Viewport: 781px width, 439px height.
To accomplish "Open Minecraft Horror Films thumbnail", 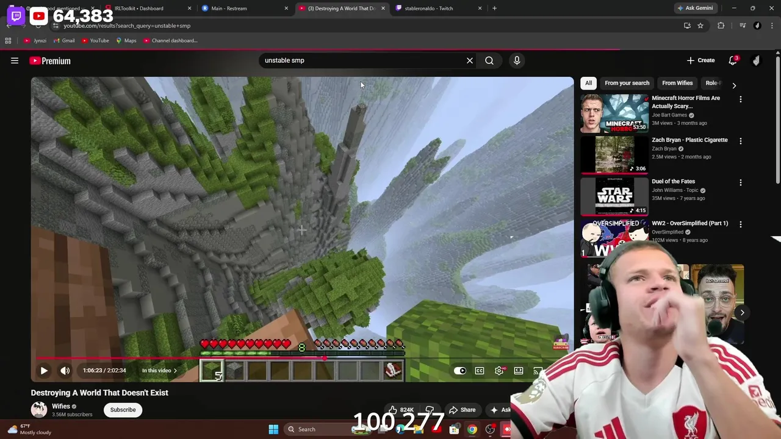I will coord(614,113).
